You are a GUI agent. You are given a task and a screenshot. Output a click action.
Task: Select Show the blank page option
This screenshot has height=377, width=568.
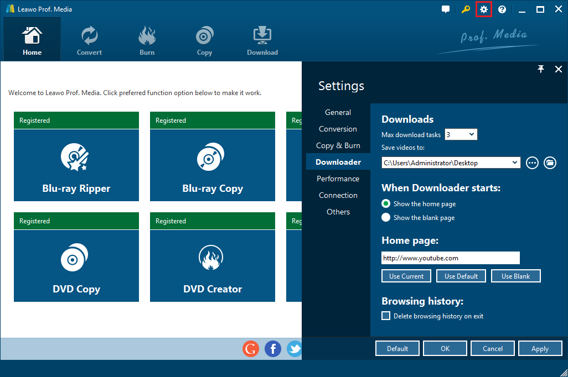pos(386,217)
